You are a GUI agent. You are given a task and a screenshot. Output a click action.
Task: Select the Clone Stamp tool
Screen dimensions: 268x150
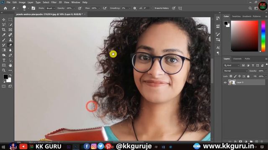pyautogui.click(x=10, y=40)
